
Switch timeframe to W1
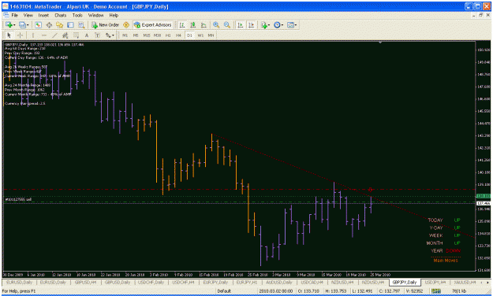pos(200,35)
